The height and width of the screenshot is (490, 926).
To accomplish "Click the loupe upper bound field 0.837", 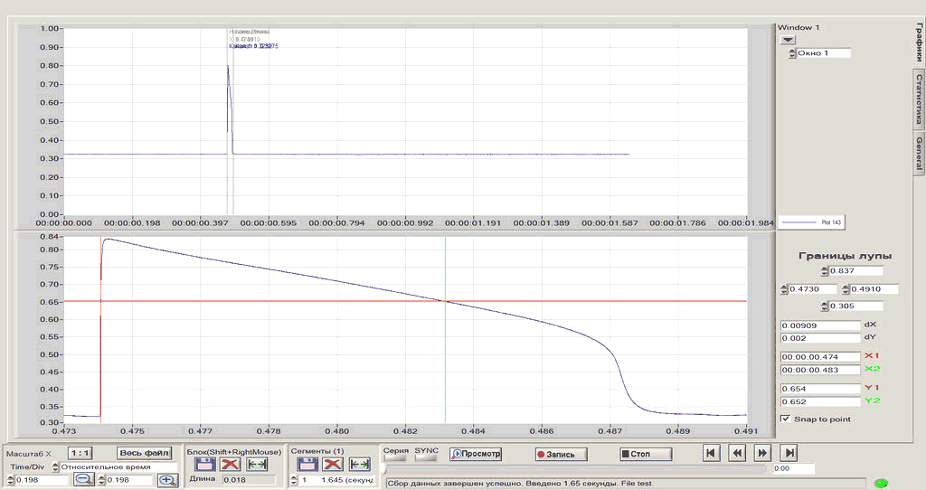I will click(855, 271).
